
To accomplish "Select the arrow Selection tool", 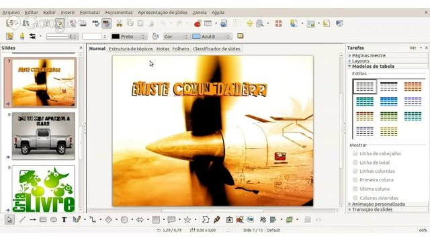I will tap(9, 220).
